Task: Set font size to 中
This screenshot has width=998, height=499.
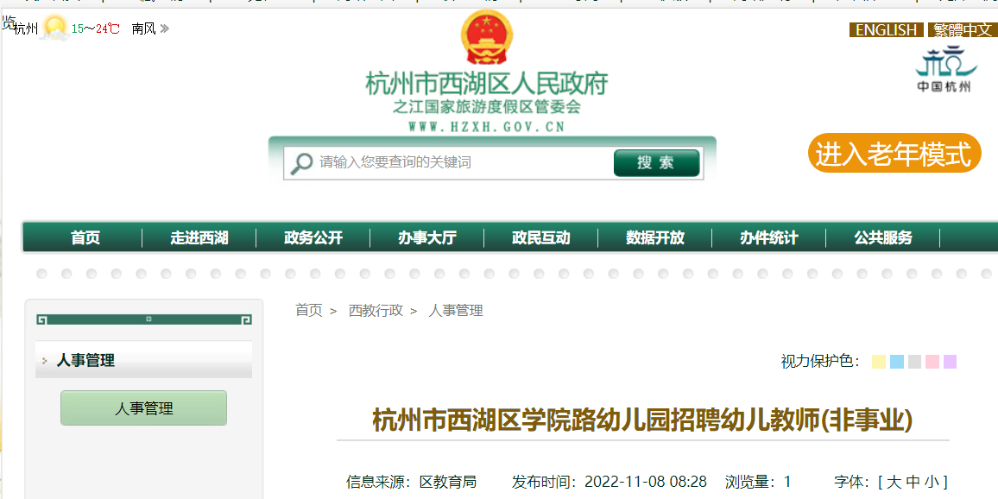Action: [913, 482]
